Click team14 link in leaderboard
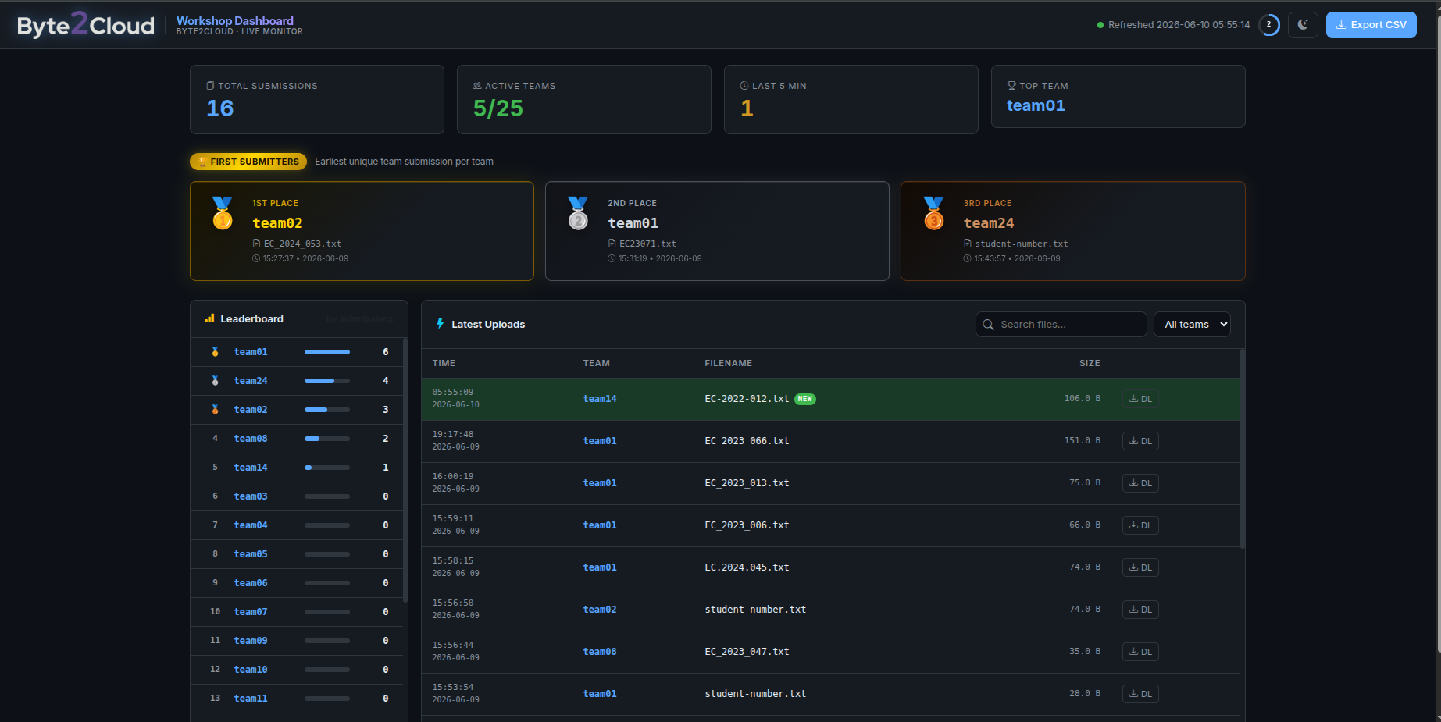Image resolution: width=1441 pixels, height=722 pixels. click(251, 468)
